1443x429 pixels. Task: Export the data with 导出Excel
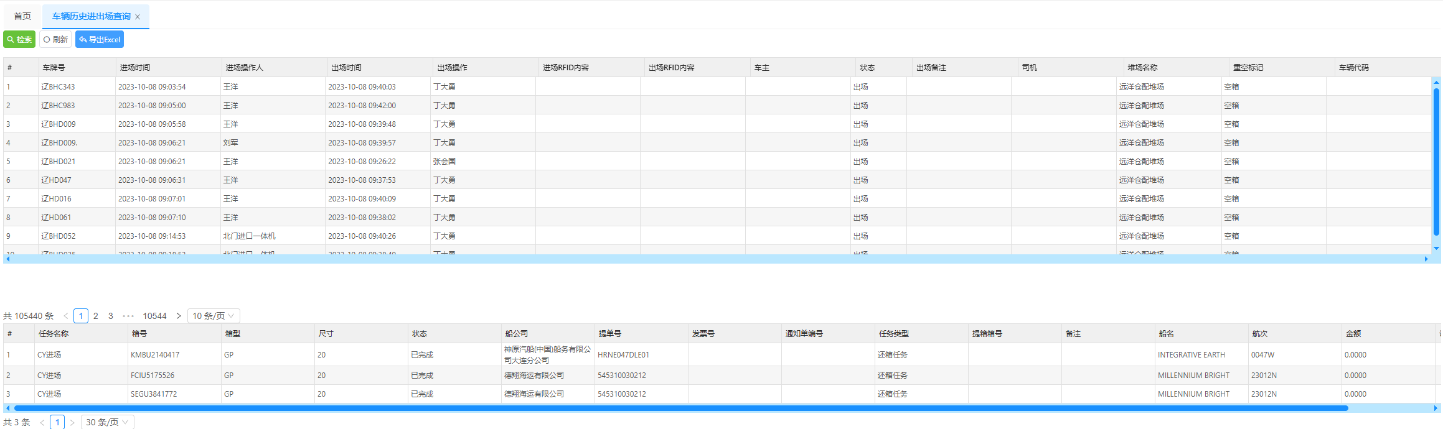coord(100,40)
